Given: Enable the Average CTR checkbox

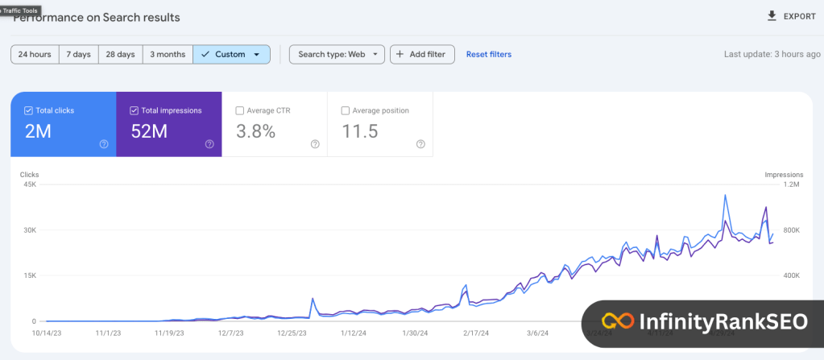Looking at the screenshot, I should click(x=240, y=110).
